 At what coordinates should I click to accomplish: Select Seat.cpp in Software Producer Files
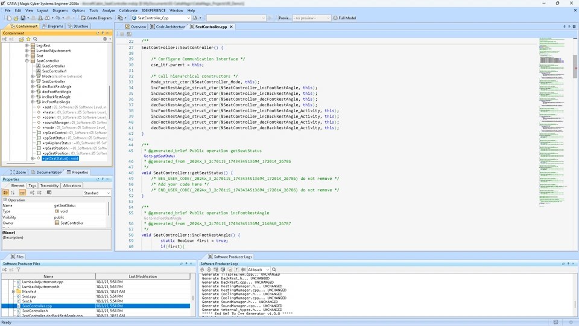point(28,296)
